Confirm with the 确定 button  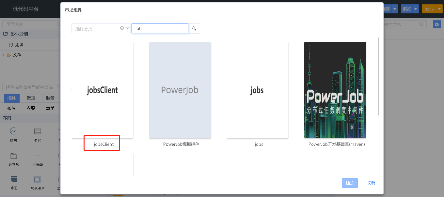pos(350,183)
